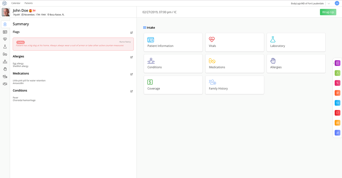Open the Patient Information intake card
Viewport: 342px width, 178px height.
coord(173,42)
